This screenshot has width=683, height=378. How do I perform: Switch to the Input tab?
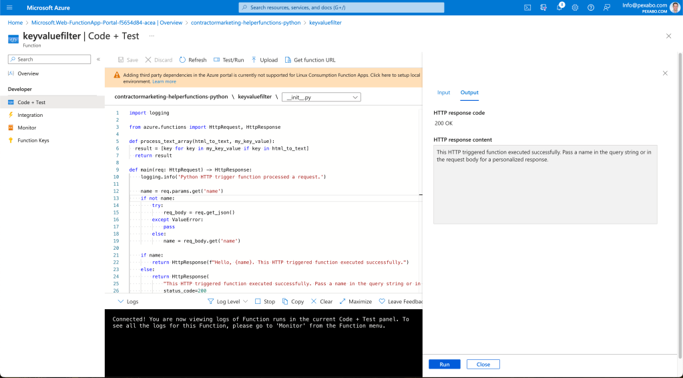443,92
